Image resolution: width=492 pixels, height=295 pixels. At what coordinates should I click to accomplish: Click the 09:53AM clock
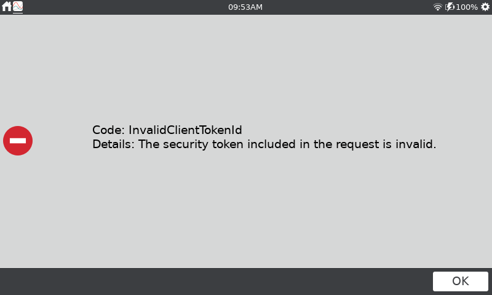245,7
